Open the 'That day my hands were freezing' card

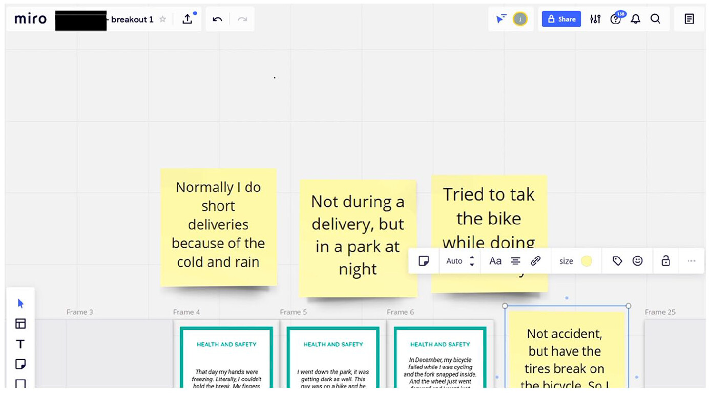(226, 357)
